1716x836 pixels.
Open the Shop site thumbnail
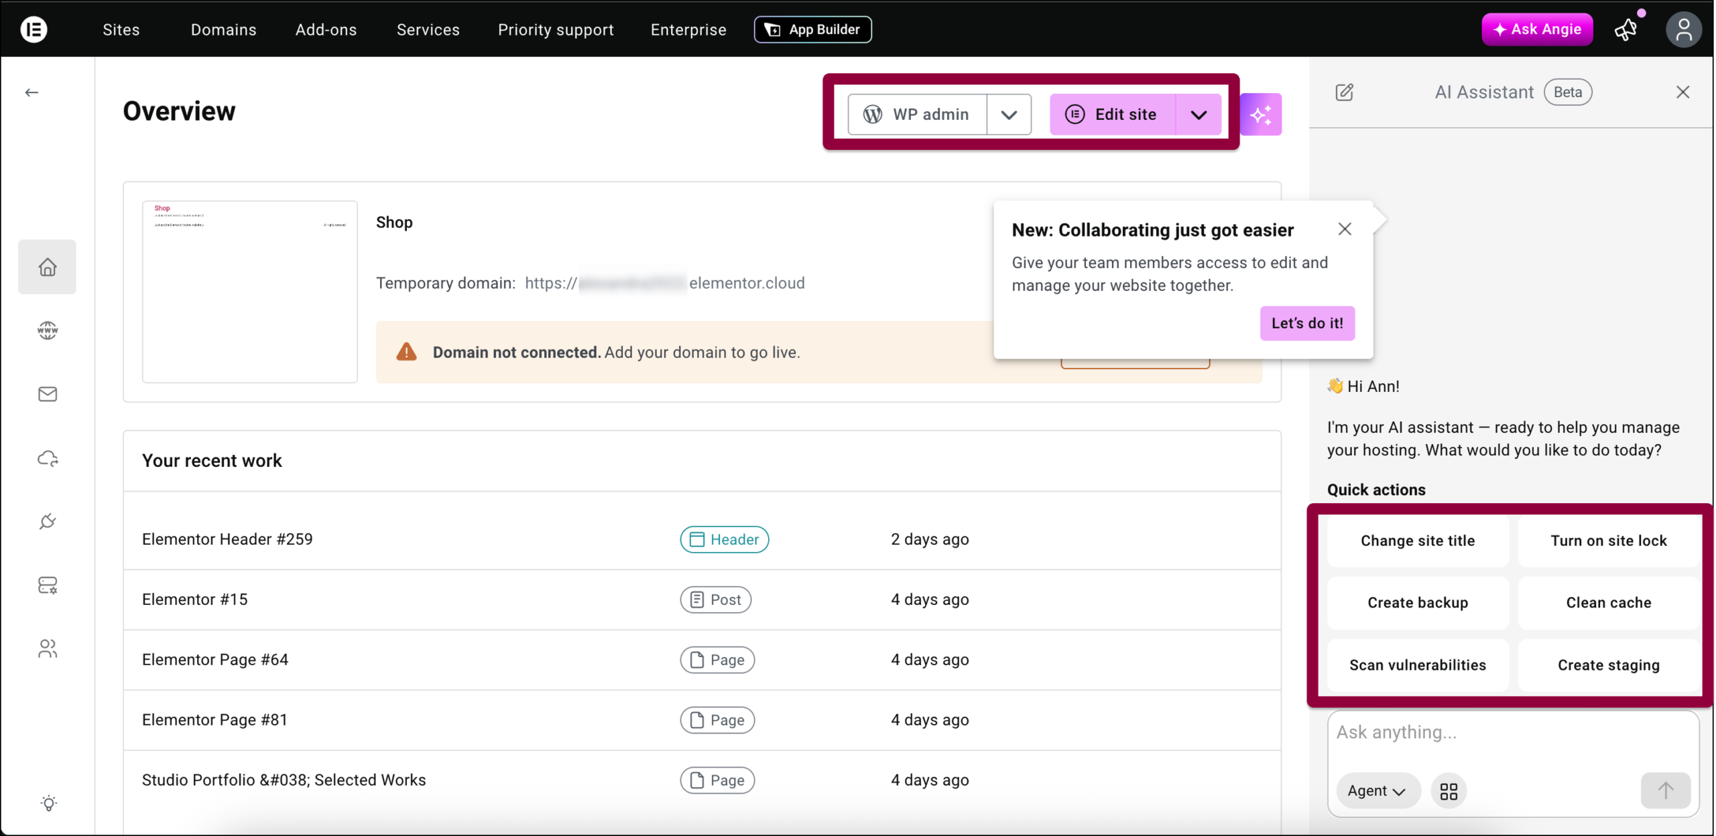point(249,292)
